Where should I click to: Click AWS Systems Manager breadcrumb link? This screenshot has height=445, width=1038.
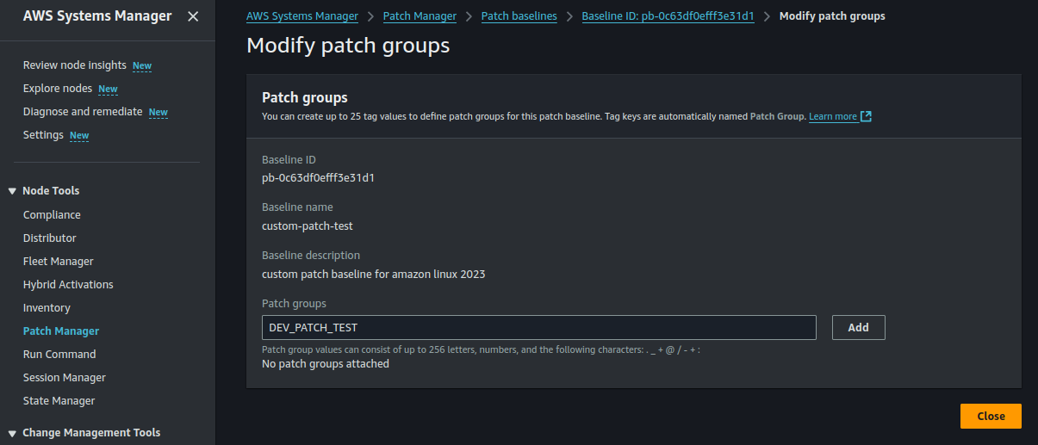coord(301,16)
